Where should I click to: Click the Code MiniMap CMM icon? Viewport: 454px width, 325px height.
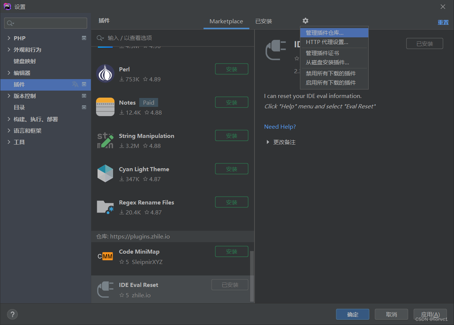(105, 256)
